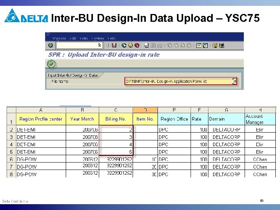
Task: Select Excel column H header
Action: [260, 110]
